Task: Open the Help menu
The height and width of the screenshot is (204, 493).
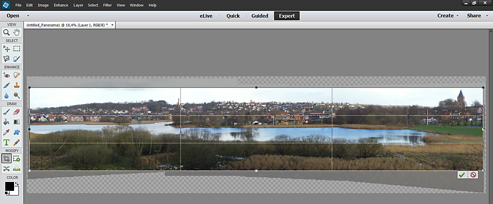Action: click(153, 5)
